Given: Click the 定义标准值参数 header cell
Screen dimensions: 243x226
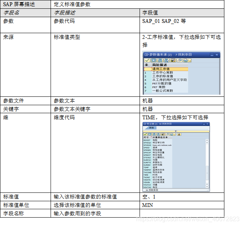Looking at the screenshot, I should pos(137,4).
